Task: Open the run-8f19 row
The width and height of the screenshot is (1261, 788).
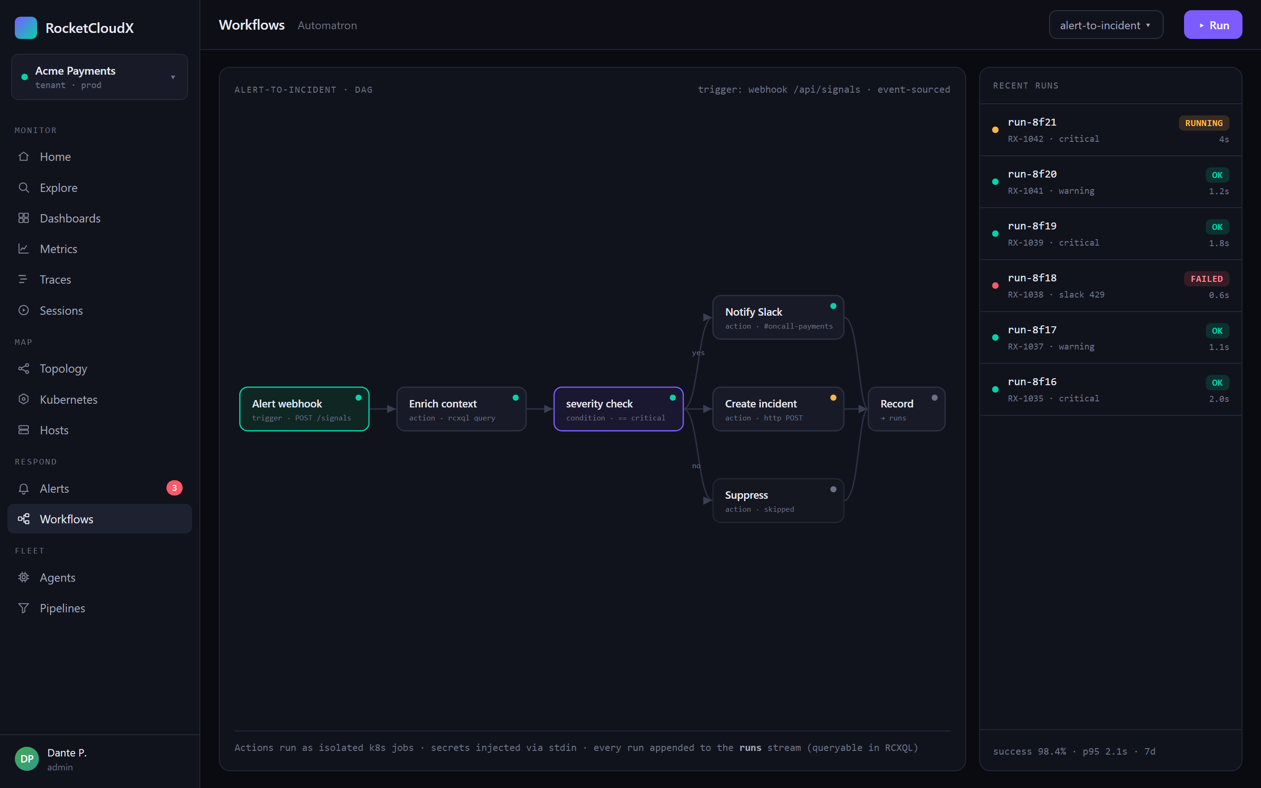Action: click(1110, 234)
